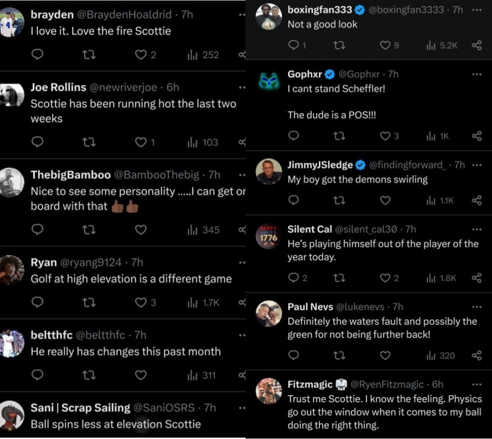Image resolution: width=492 pixels, height=439 pixels.
Task: Reply to Fitzmagic's physics comment
Action: [x=294, y=437]
